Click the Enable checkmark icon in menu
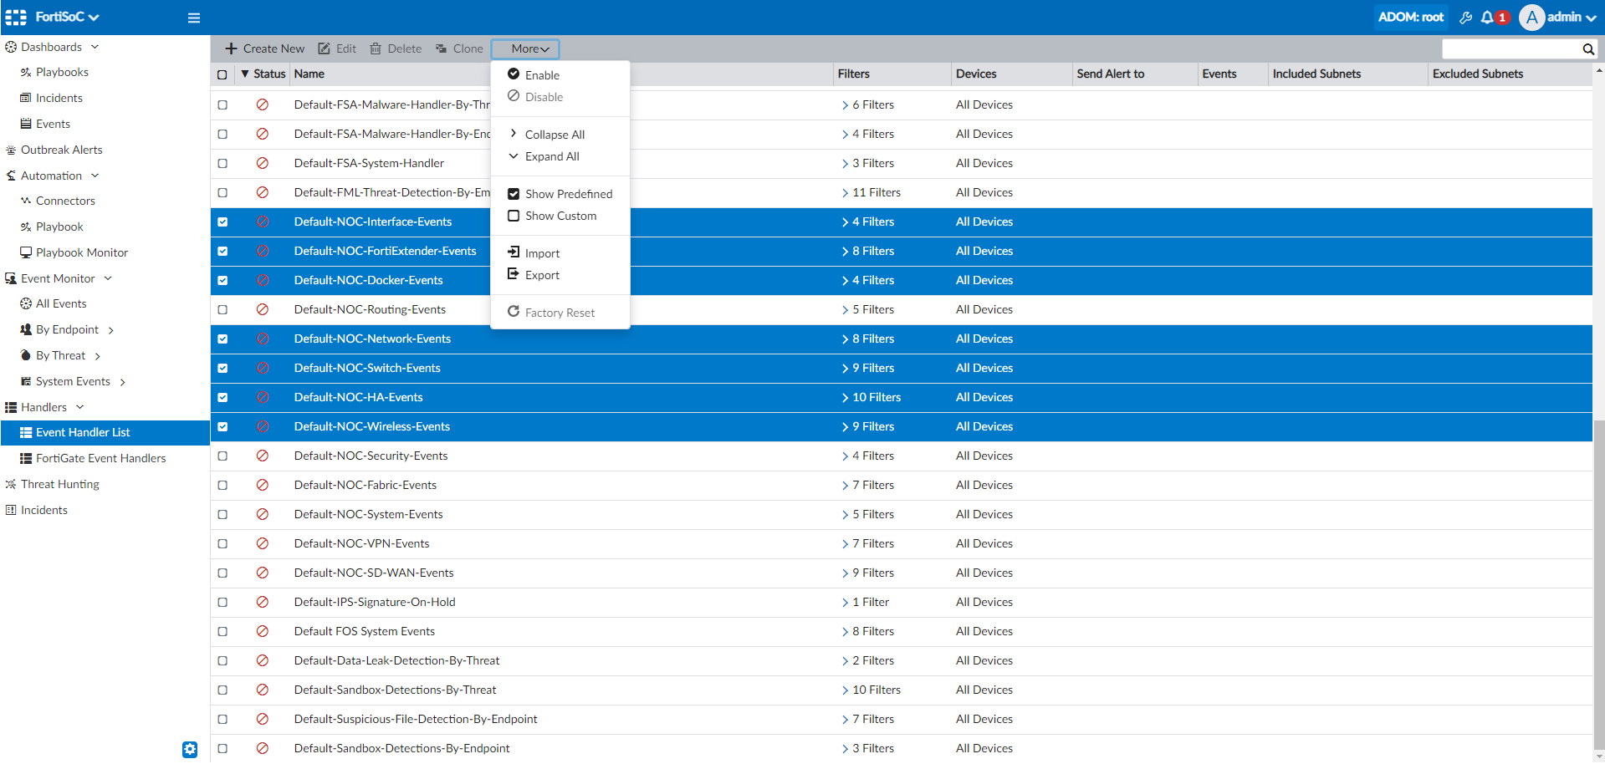This screenshot has width=1605, height=764. [514, 74]
